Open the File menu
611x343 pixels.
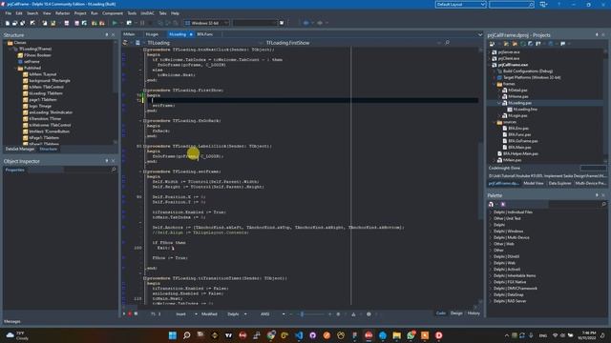pyautogui.click(x=9, y=13)
